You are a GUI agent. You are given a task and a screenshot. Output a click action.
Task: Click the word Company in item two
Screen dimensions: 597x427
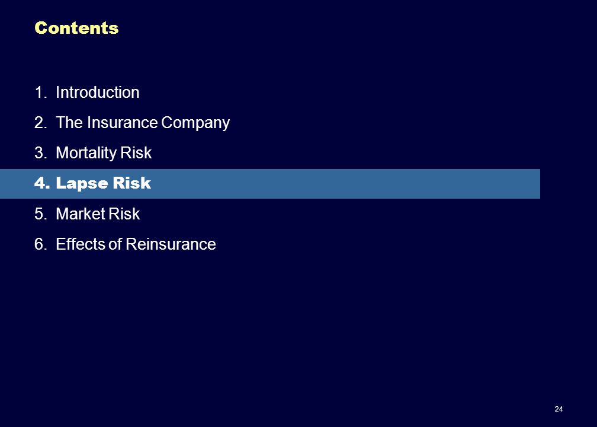(x=195, y=123)
